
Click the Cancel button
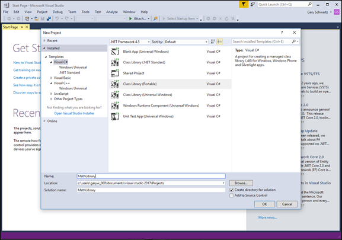point(287,204)
